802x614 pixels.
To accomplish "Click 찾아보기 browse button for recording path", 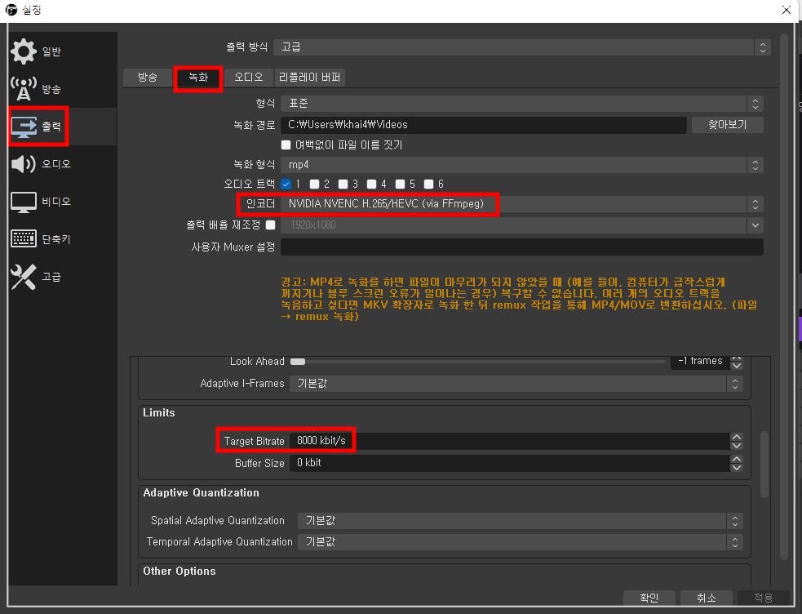I will click(727, 124).
